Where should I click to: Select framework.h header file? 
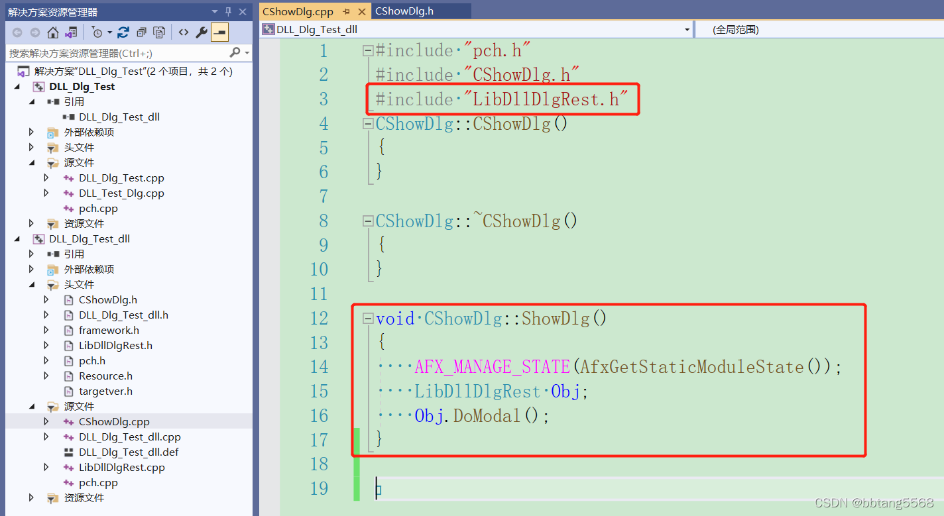(x=109, y=331)
